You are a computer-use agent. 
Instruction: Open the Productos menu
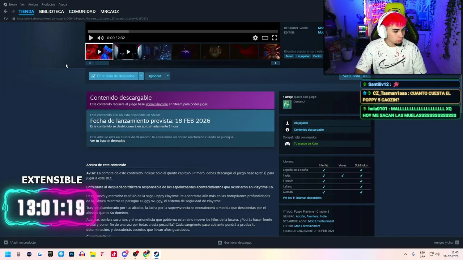48,4
